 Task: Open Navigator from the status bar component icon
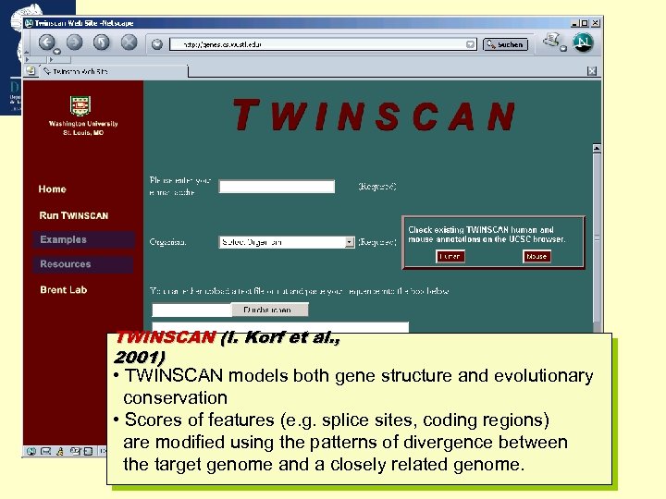tap(31, 452)
